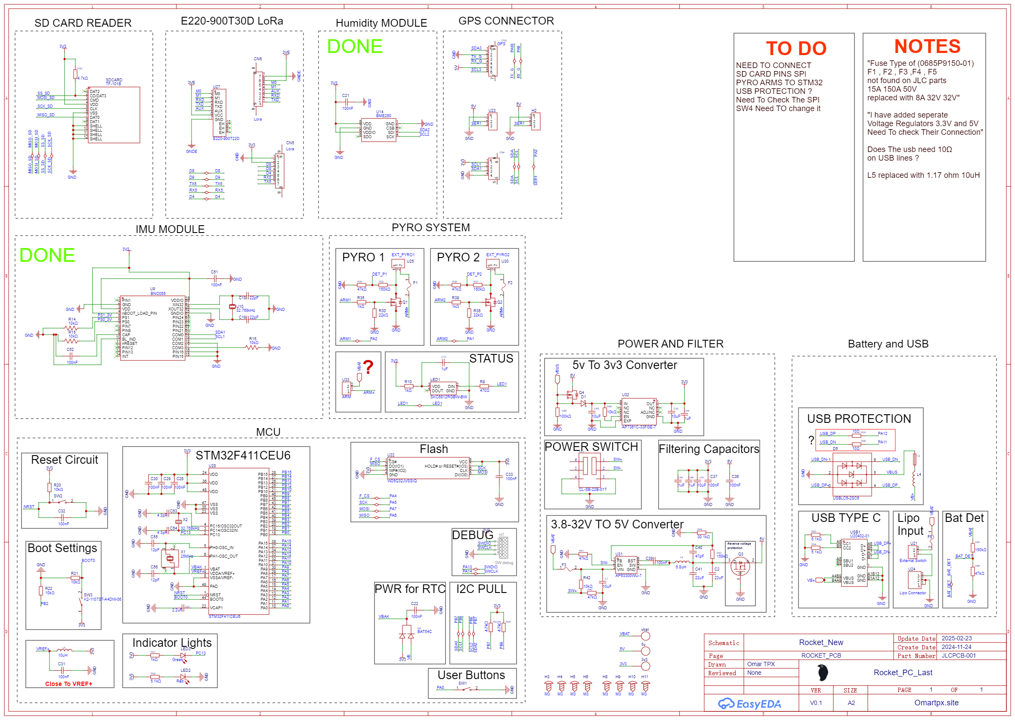Select mounting hole H11
Viewport: 1015px width, 720px height.
(646, 686)
